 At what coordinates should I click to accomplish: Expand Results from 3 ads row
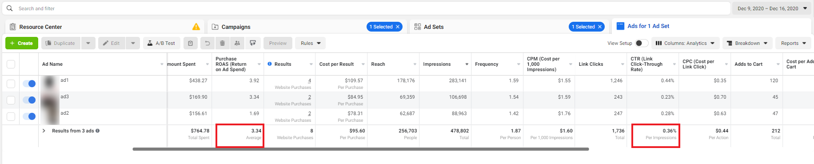pos(44,131)
